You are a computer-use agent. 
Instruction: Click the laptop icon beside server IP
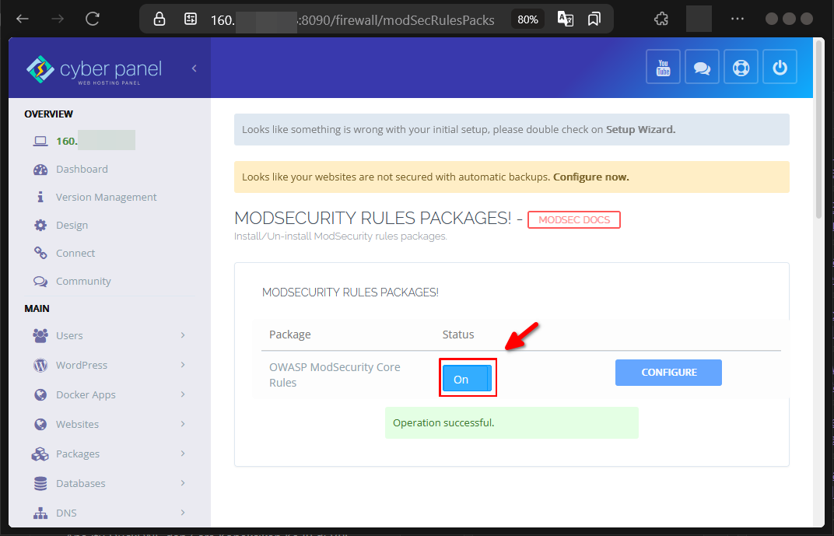(x=40, y=141)
